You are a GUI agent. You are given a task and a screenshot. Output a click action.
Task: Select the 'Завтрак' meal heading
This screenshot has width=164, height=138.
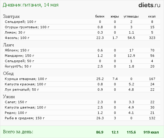click(11, 16)
